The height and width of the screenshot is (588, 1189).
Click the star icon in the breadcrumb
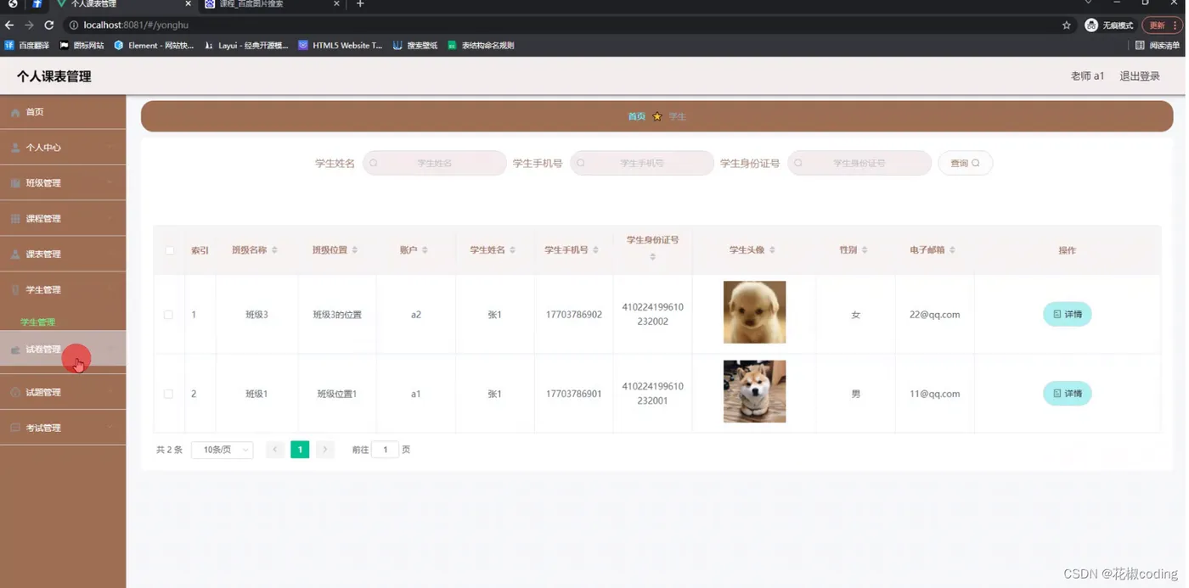(657, 117)
